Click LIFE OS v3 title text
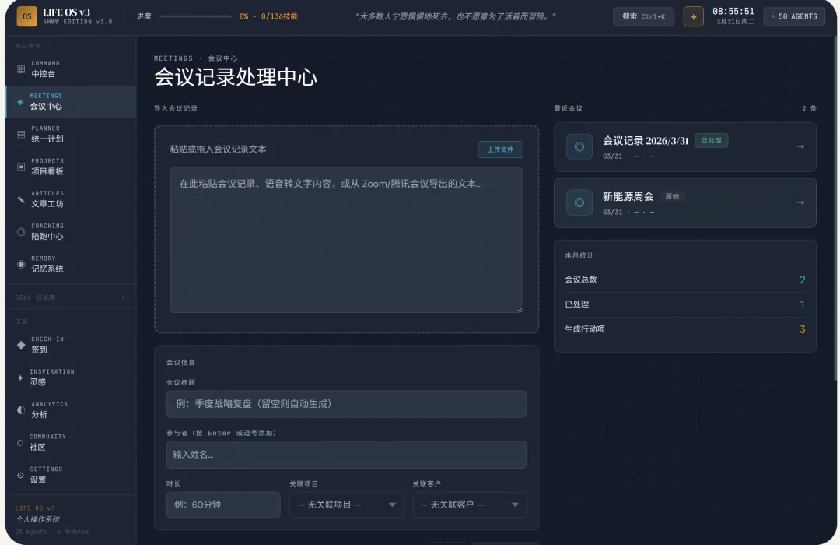This screenshot has width=840, height=545. [x=66, y=12]
